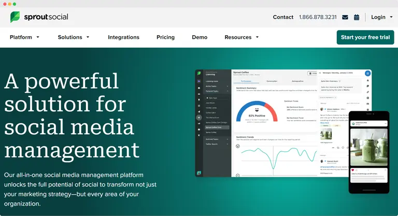
Task: Click the Login link
Action: coord(378,17)
